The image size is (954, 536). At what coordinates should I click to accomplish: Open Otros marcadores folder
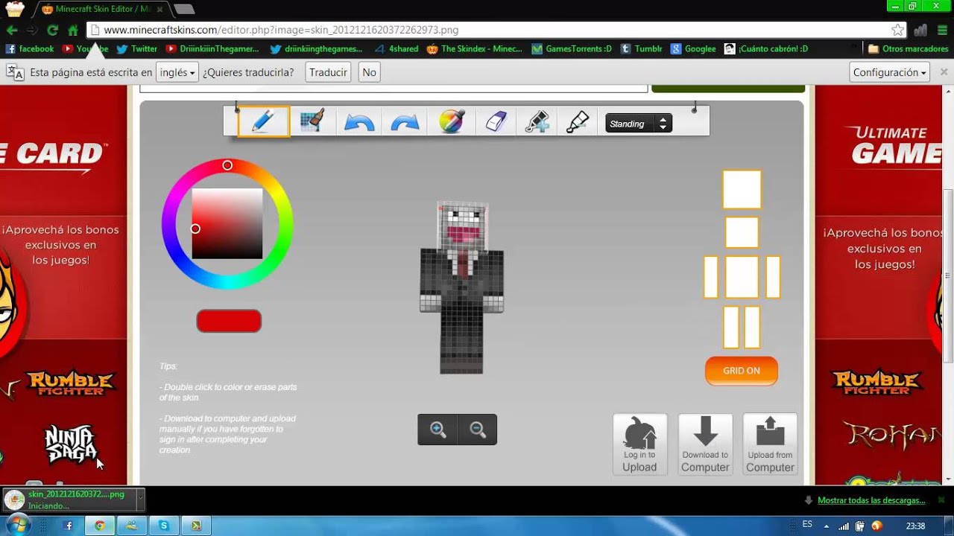909,49
